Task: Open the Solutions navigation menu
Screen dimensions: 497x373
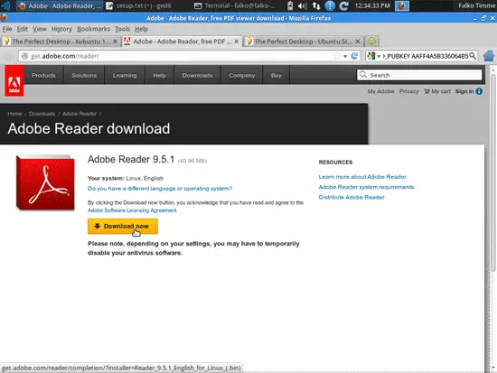Action: point(84,76)
